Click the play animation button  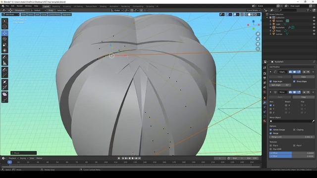(x=133, y=158)
